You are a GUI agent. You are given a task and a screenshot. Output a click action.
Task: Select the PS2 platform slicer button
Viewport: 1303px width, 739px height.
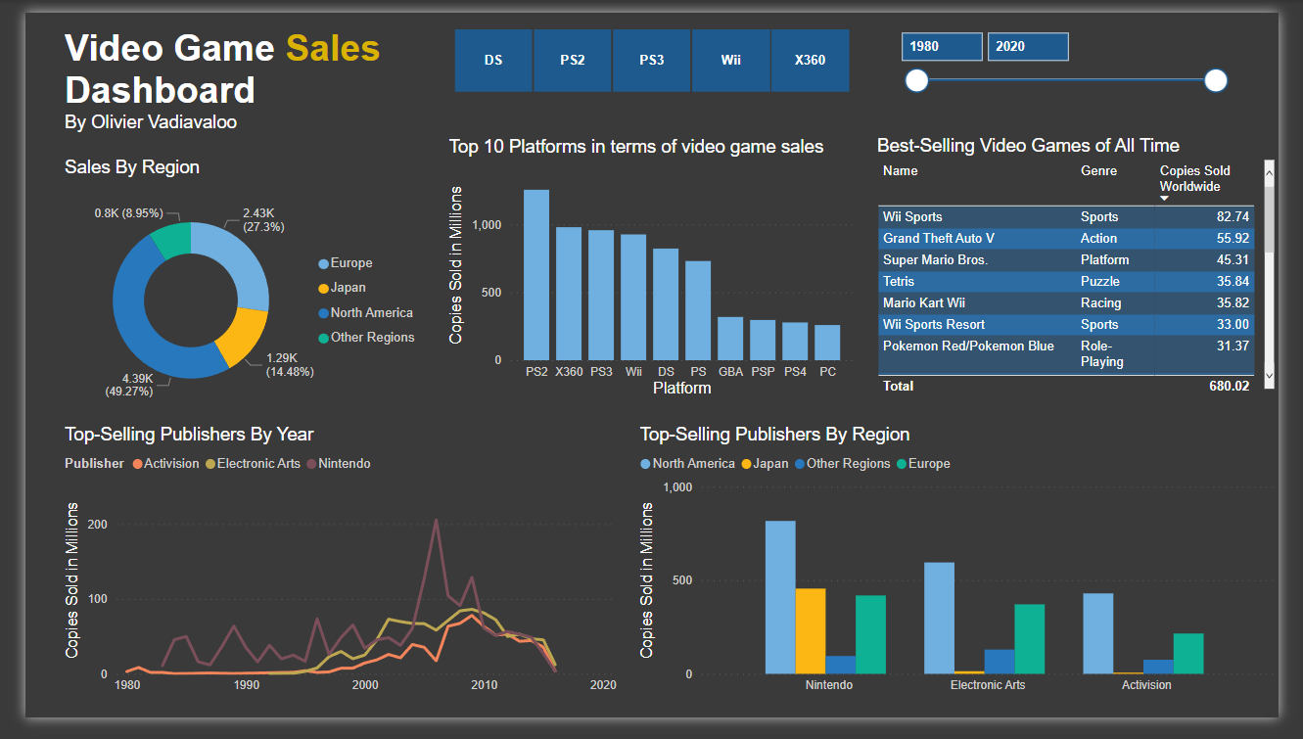tap(572, 60)
